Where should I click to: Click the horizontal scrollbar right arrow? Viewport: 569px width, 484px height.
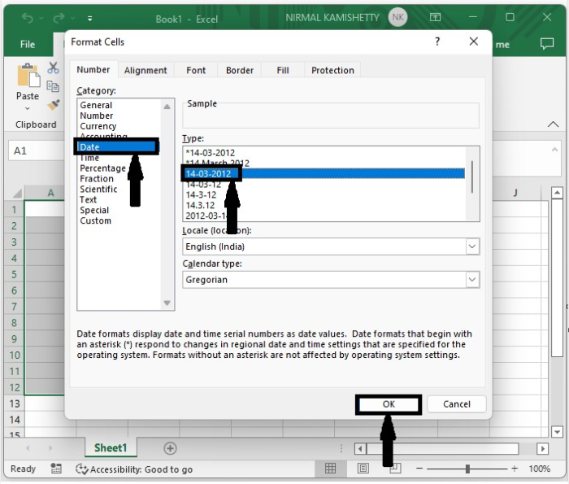(x=542, y=449)
